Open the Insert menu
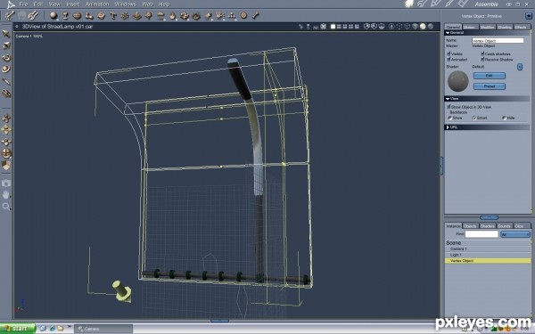The image size is (535, 334). click(73, 4)
